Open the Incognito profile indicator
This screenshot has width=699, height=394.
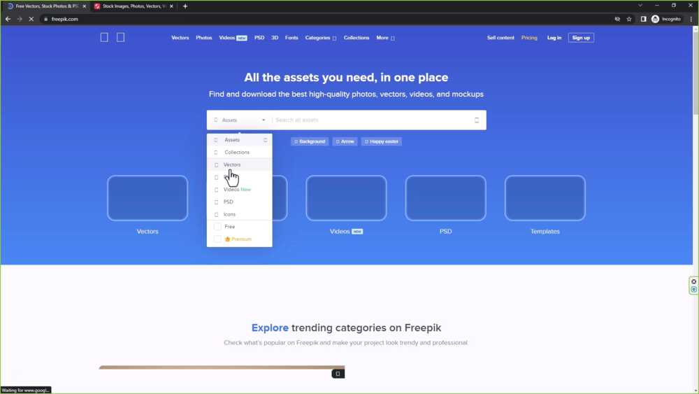pos(666,19)
